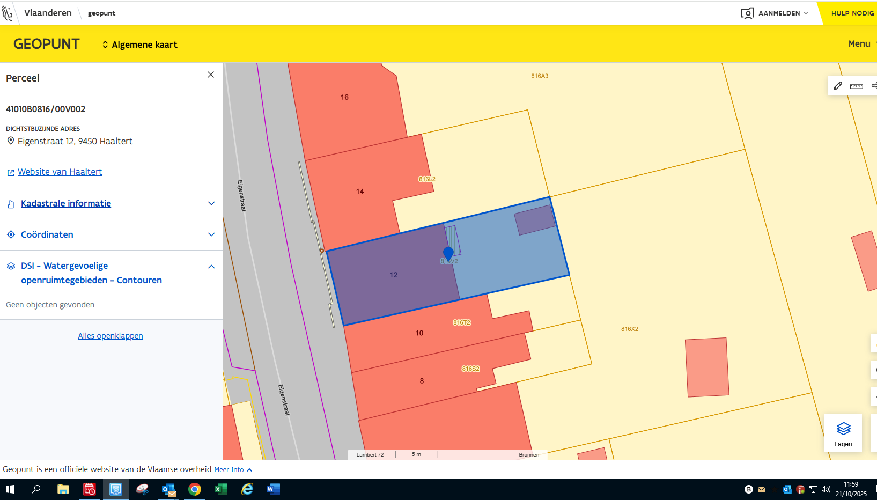Expand the Kadastrale informatie section
The width and height of the screenshot is (877, 500).
[211, 203]
